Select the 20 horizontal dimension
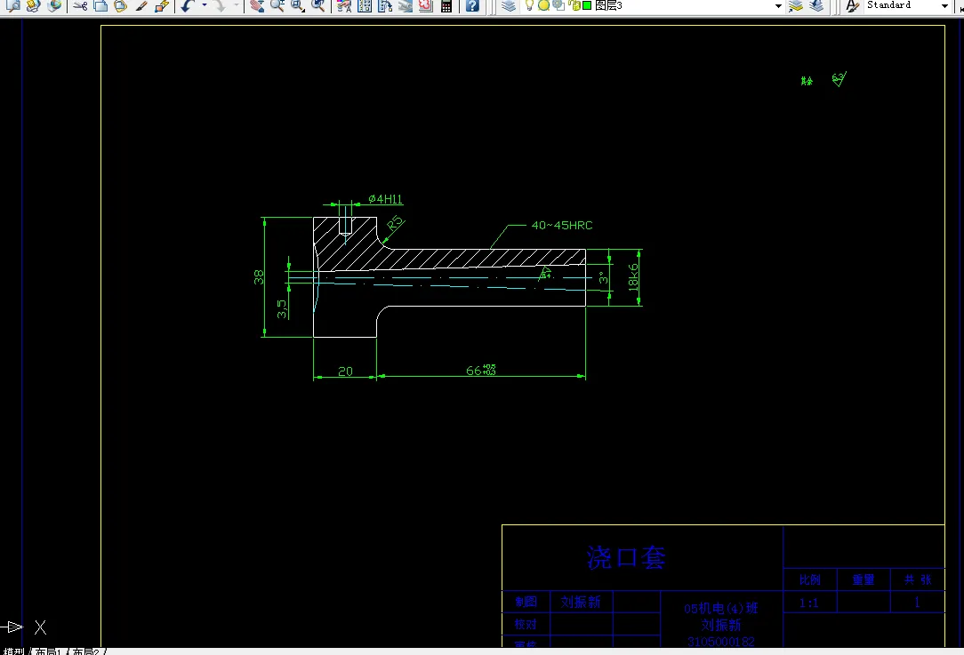 point(346,371)
